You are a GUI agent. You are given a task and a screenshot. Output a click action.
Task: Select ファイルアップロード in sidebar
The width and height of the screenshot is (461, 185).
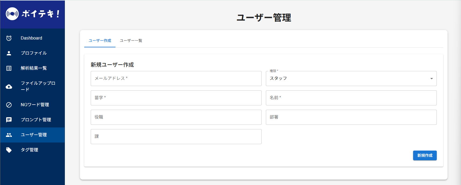pyautogui.click(x=32, y=87)
